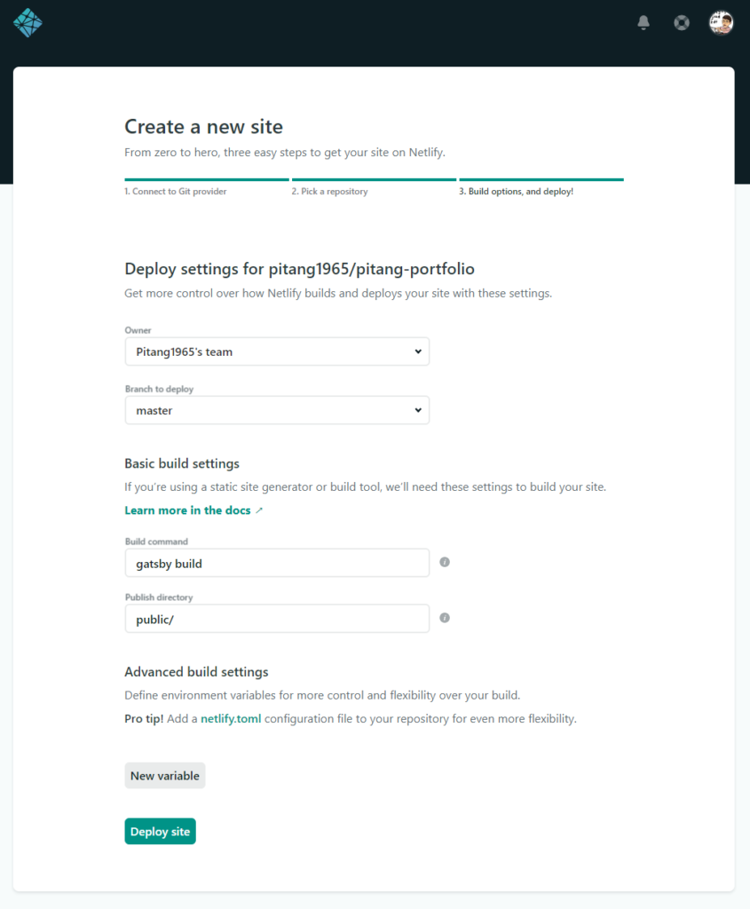
Task: Go to step 1 Connect to Git provider
Action: click(175, 192)
